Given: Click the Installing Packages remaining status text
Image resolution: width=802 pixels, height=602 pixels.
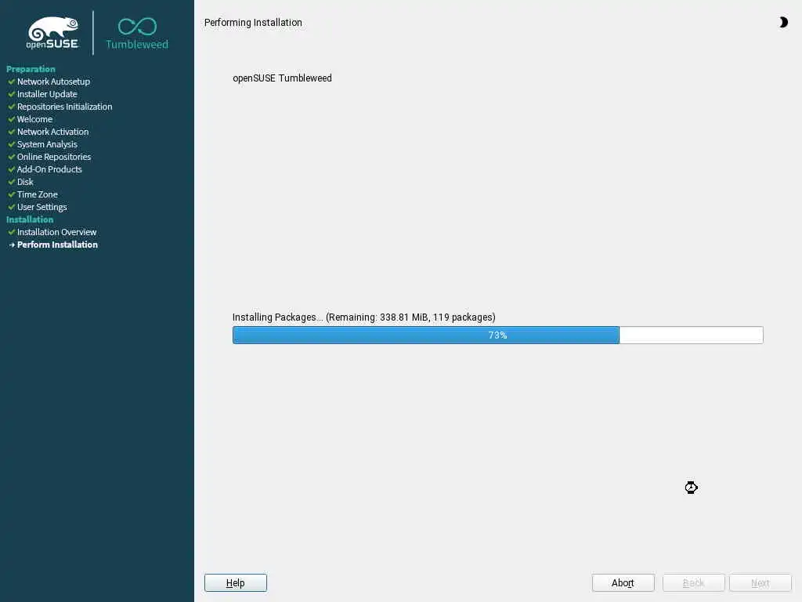Looking at the screenshot, I should point(363,317).
